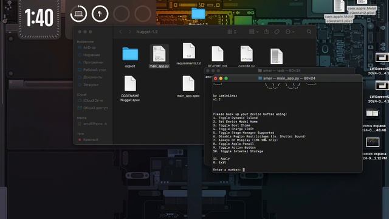Open iCloud Drive in the Finder sidebar
389x219 pixels.
[x=93, y=100]
